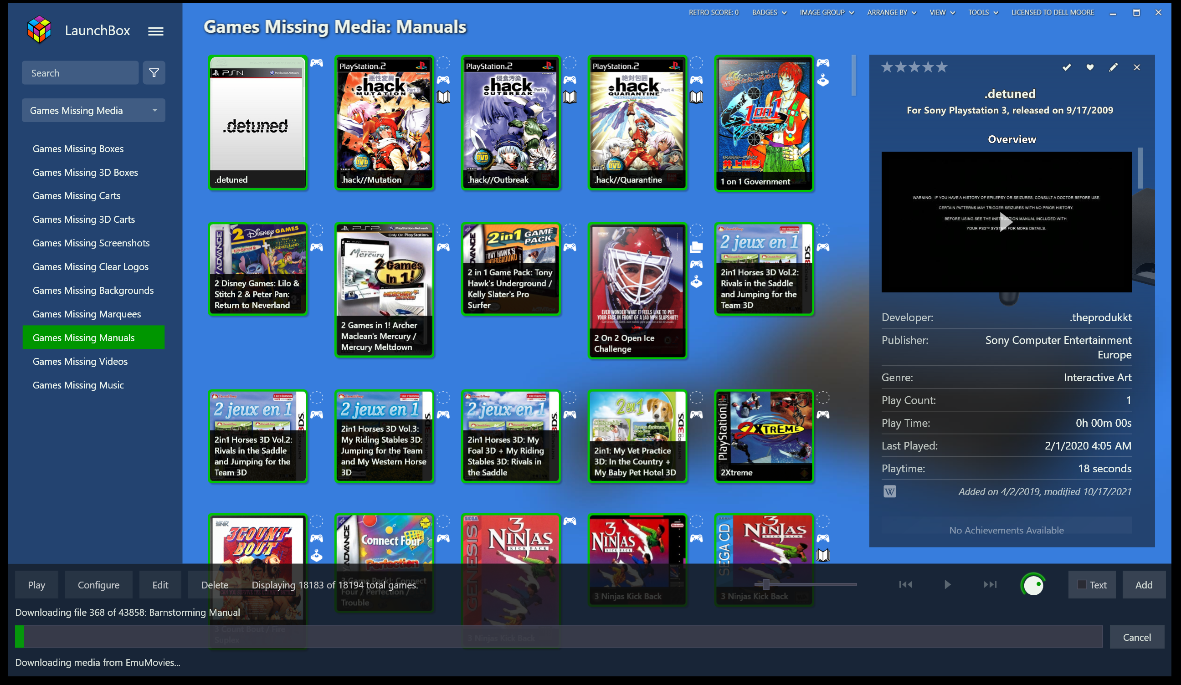This screenshot has width=1181, height=685.
Task: Click the additional apps badge beside 2 On 2 Open Ice Challenge
Action: [696, 247]
